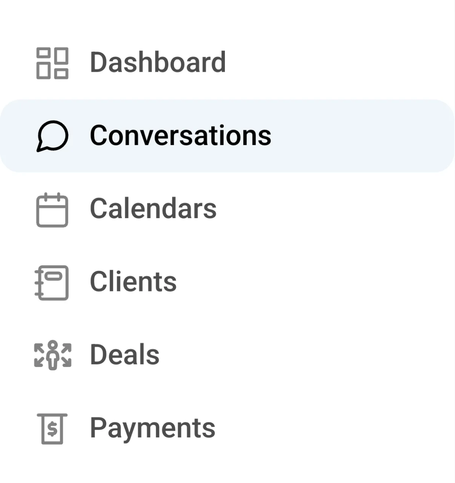
Task: Navigate to Deals using its label
Action: pos(125,355)
